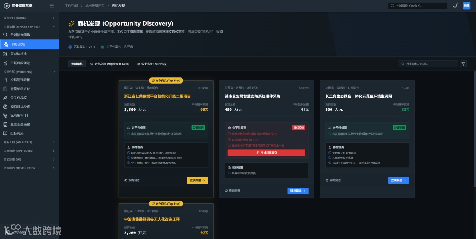Open 长三角生态绿色一体化示范区环境监测网 title

coord(359,96)
